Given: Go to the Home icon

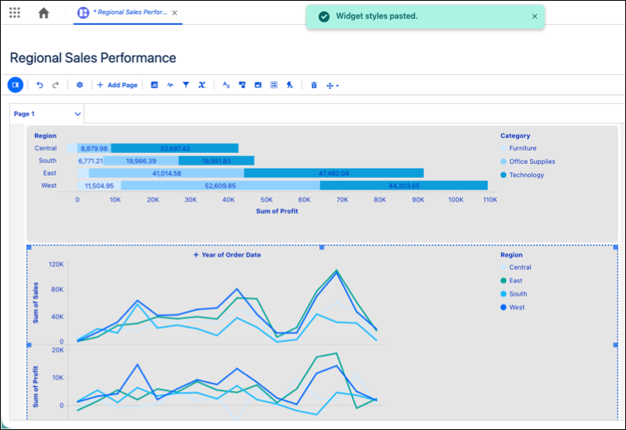Looking at the screenshot, I should point(44,12).
